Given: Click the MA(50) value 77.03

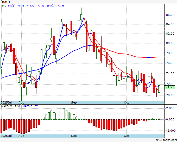Looking at the screenshot, I should pyautogui.click(x=41, y=6).
